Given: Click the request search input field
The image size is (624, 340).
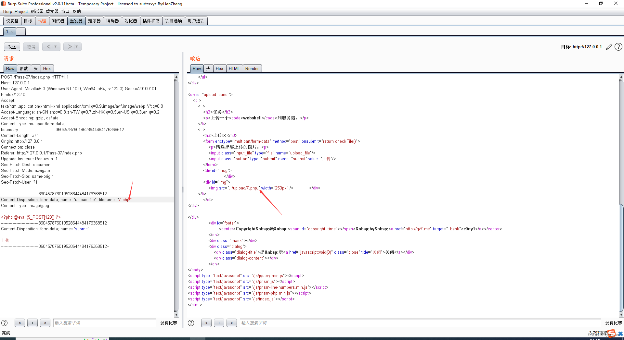Looking at the screenshot, I should coord(105,323).
